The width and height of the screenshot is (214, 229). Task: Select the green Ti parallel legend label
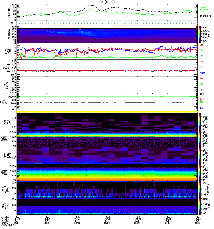coord(201,102)
